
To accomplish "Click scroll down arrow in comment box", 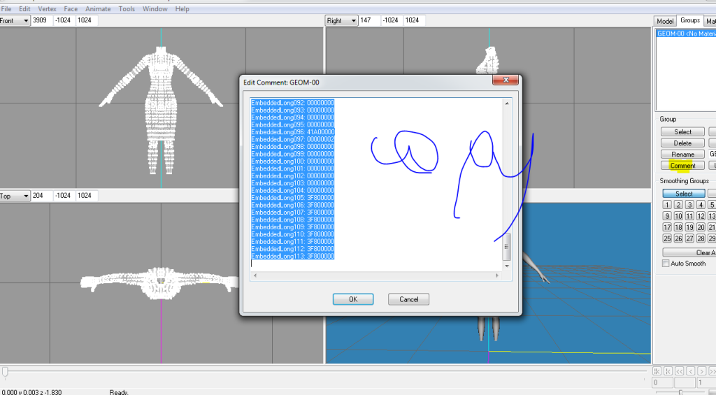I will (507, 263).
